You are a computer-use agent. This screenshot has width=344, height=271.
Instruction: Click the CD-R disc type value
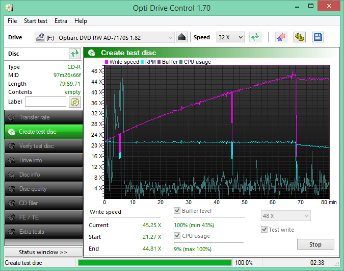74,67
